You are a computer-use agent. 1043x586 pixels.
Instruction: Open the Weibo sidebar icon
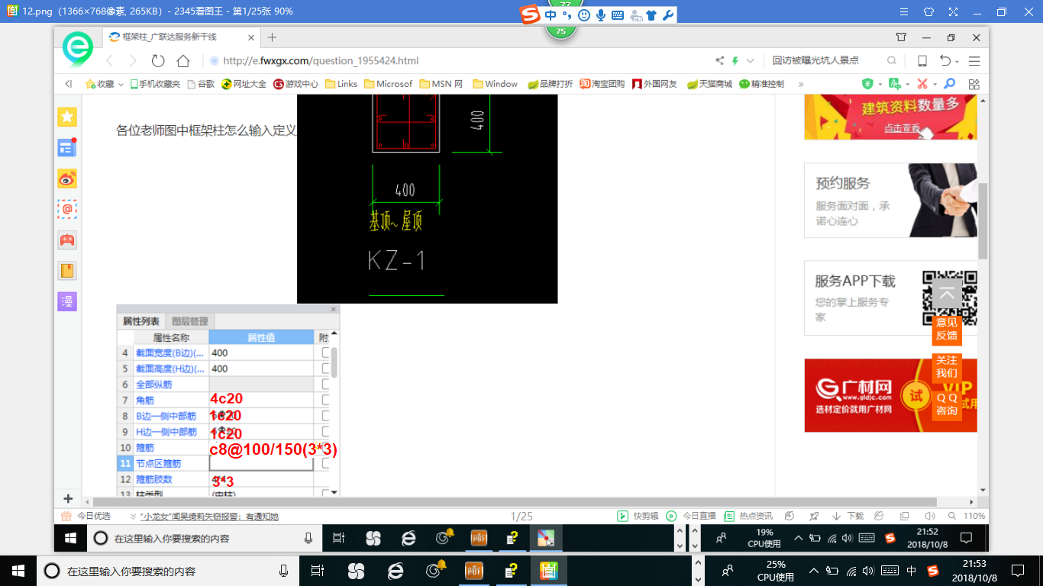tap(67, 179)
